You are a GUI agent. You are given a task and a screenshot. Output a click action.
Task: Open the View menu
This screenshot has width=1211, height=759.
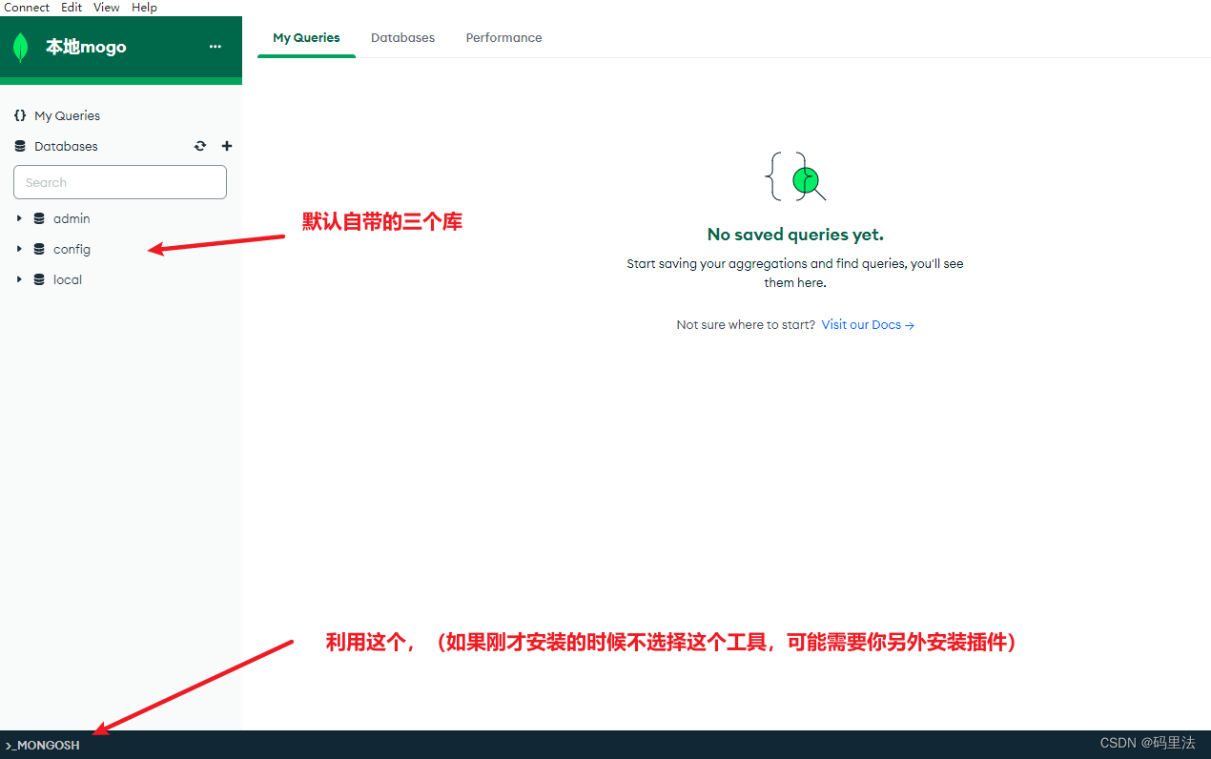point(107,8)
